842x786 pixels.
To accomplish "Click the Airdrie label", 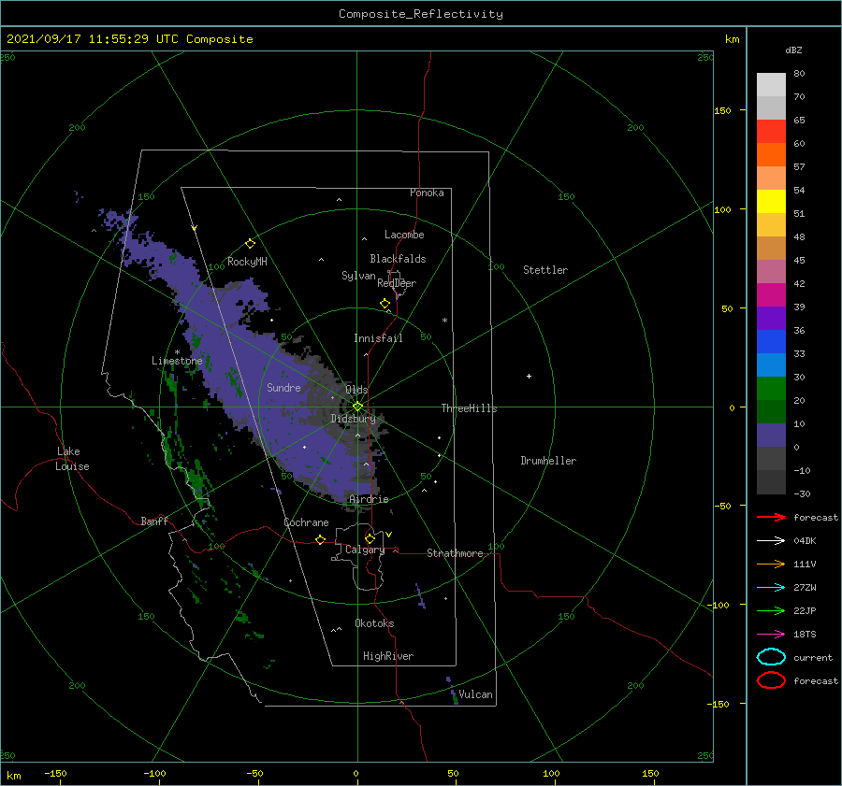I will [369, 499].
